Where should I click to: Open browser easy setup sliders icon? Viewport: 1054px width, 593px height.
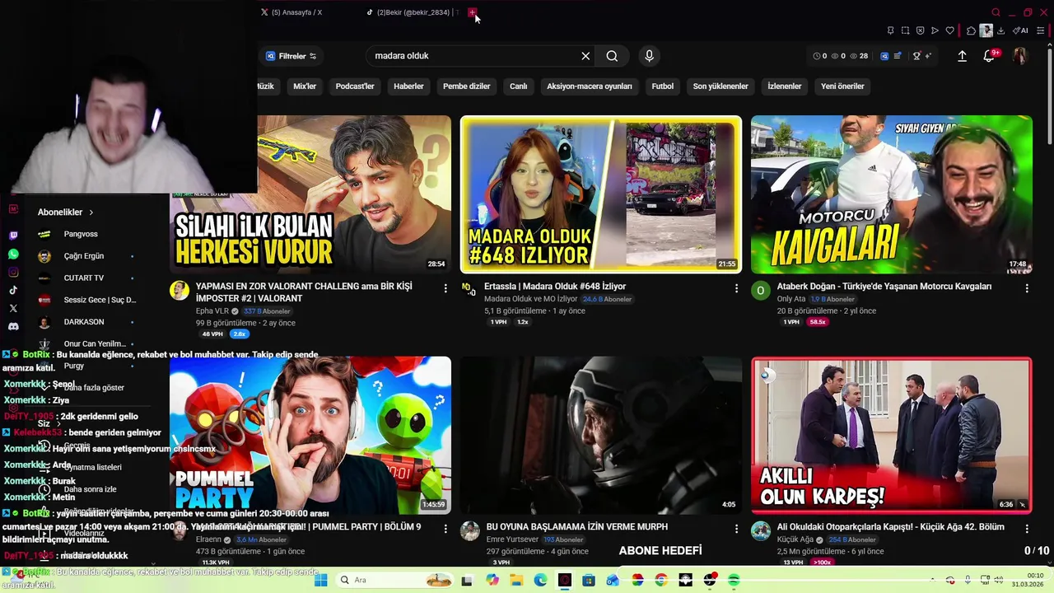1041,30
